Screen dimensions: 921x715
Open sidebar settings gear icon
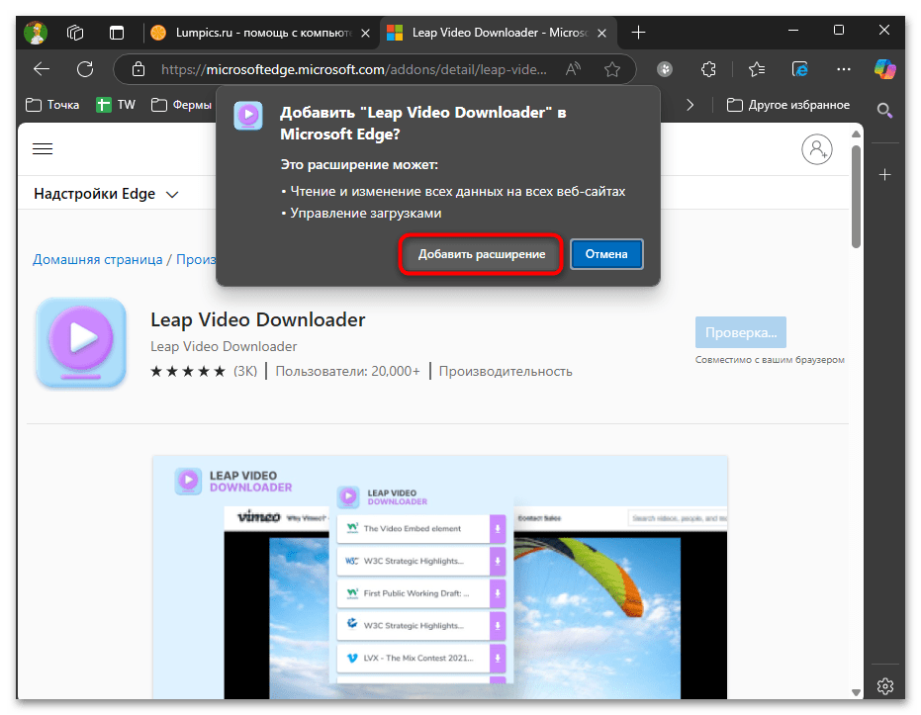(884, 685)
